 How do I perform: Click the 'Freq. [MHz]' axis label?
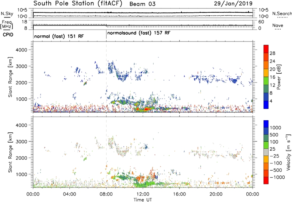point(7,25)
